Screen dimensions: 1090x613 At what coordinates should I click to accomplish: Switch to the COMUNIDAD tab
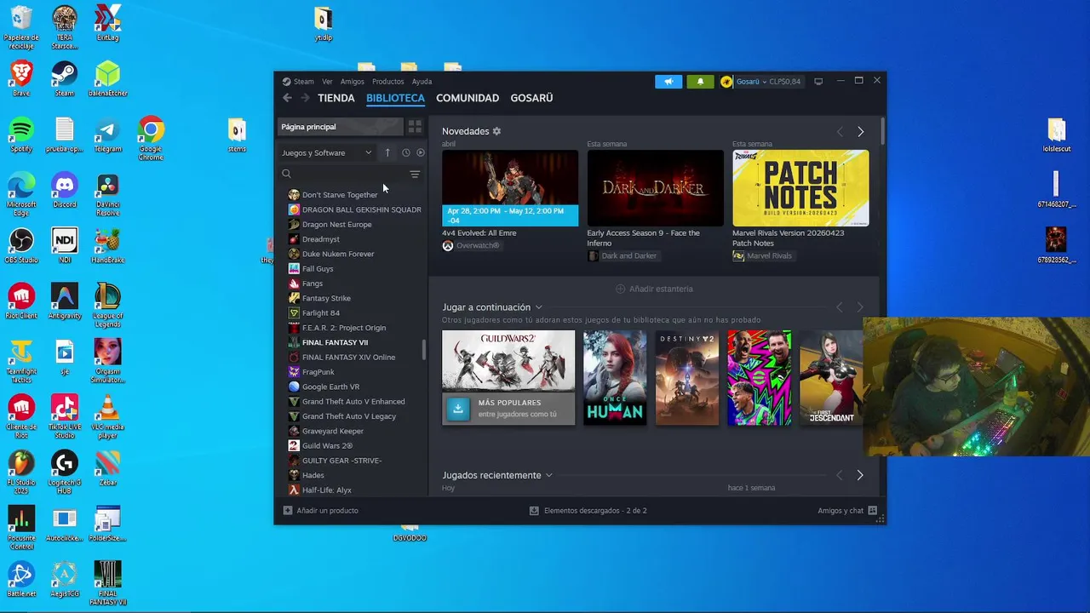click(468, 98)
